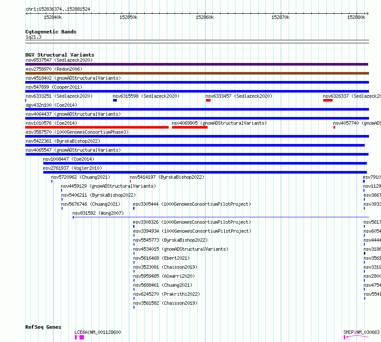Open nsv5720962 (Chuang2021) variant label

click(x=80, y=177)
